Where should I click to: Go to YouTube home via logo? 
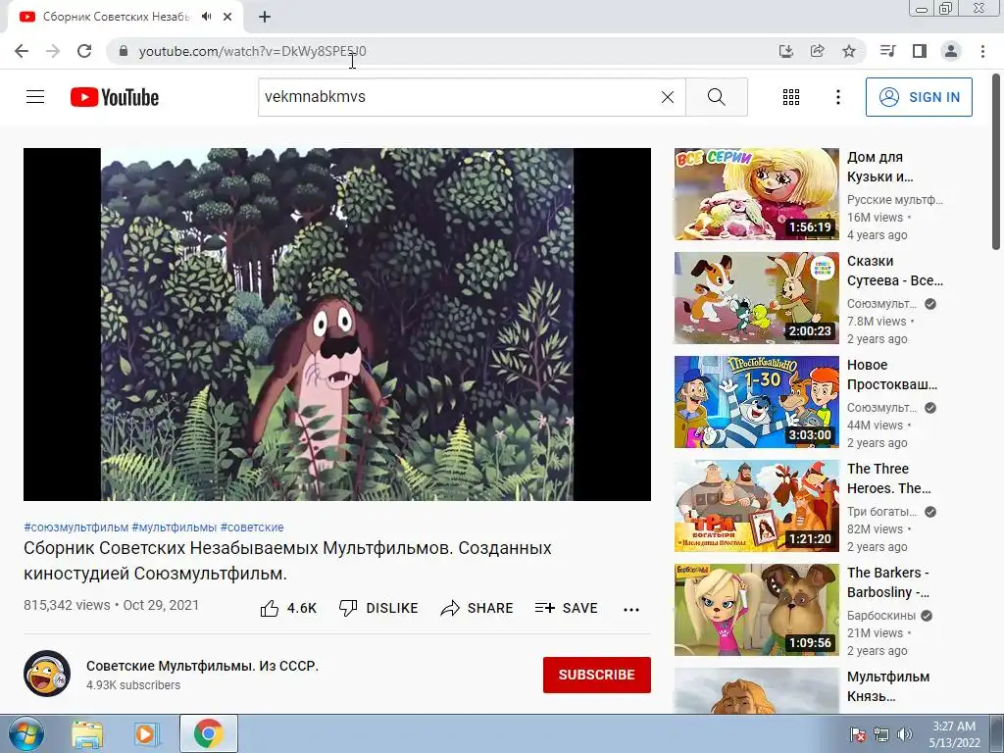115,97
